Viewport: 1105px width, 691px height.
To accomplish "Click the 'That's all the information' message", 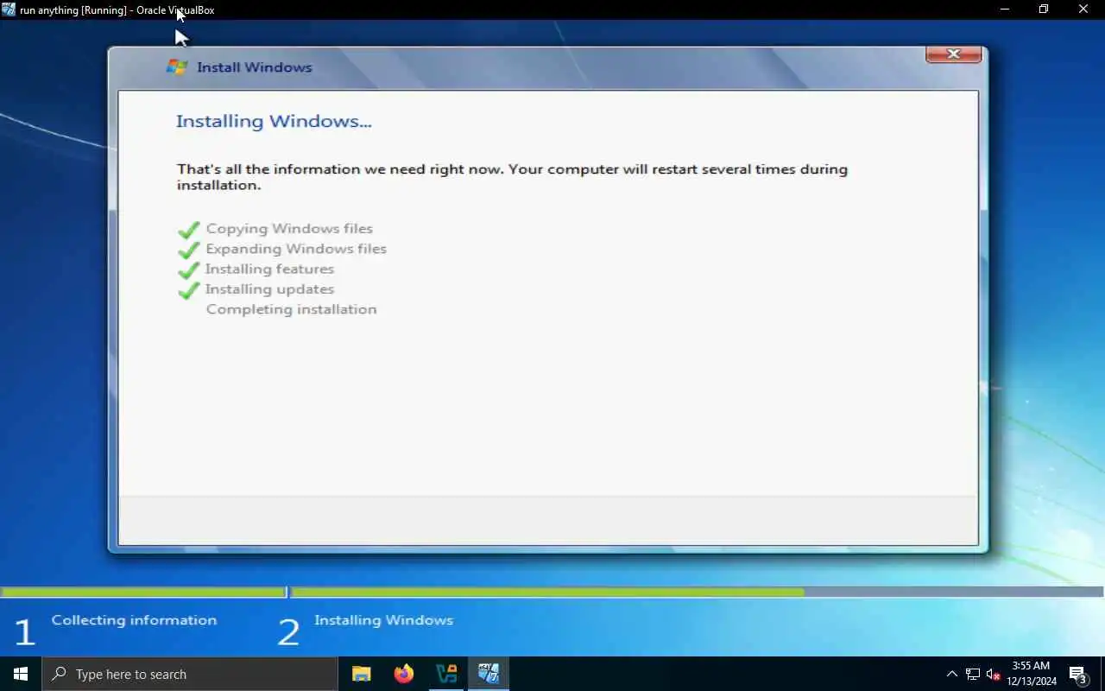I will pyautogui.click(x=512, y=177).
